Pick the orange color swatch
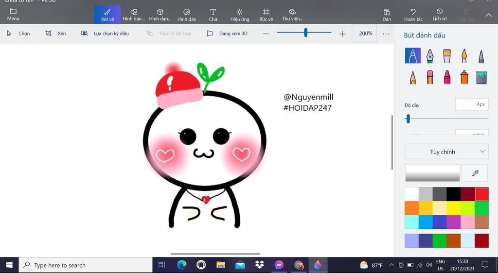Screen dimensions: 498x273 point(411,208)
